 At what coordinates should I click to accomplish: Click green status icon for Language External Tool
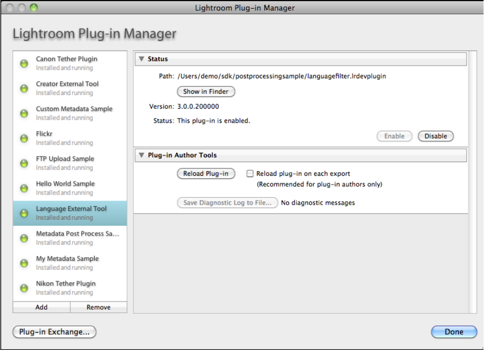click(x=24, y=213)
